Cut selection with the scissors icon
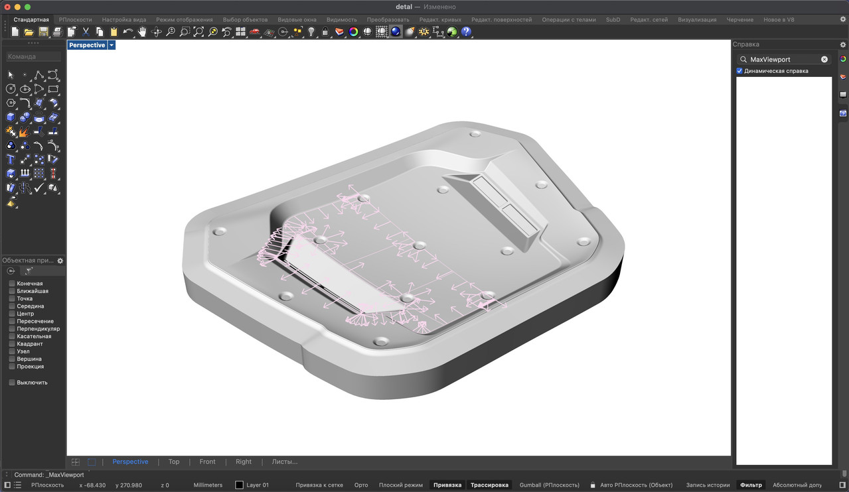The image size is (849, 492). (x=86, y=32)
